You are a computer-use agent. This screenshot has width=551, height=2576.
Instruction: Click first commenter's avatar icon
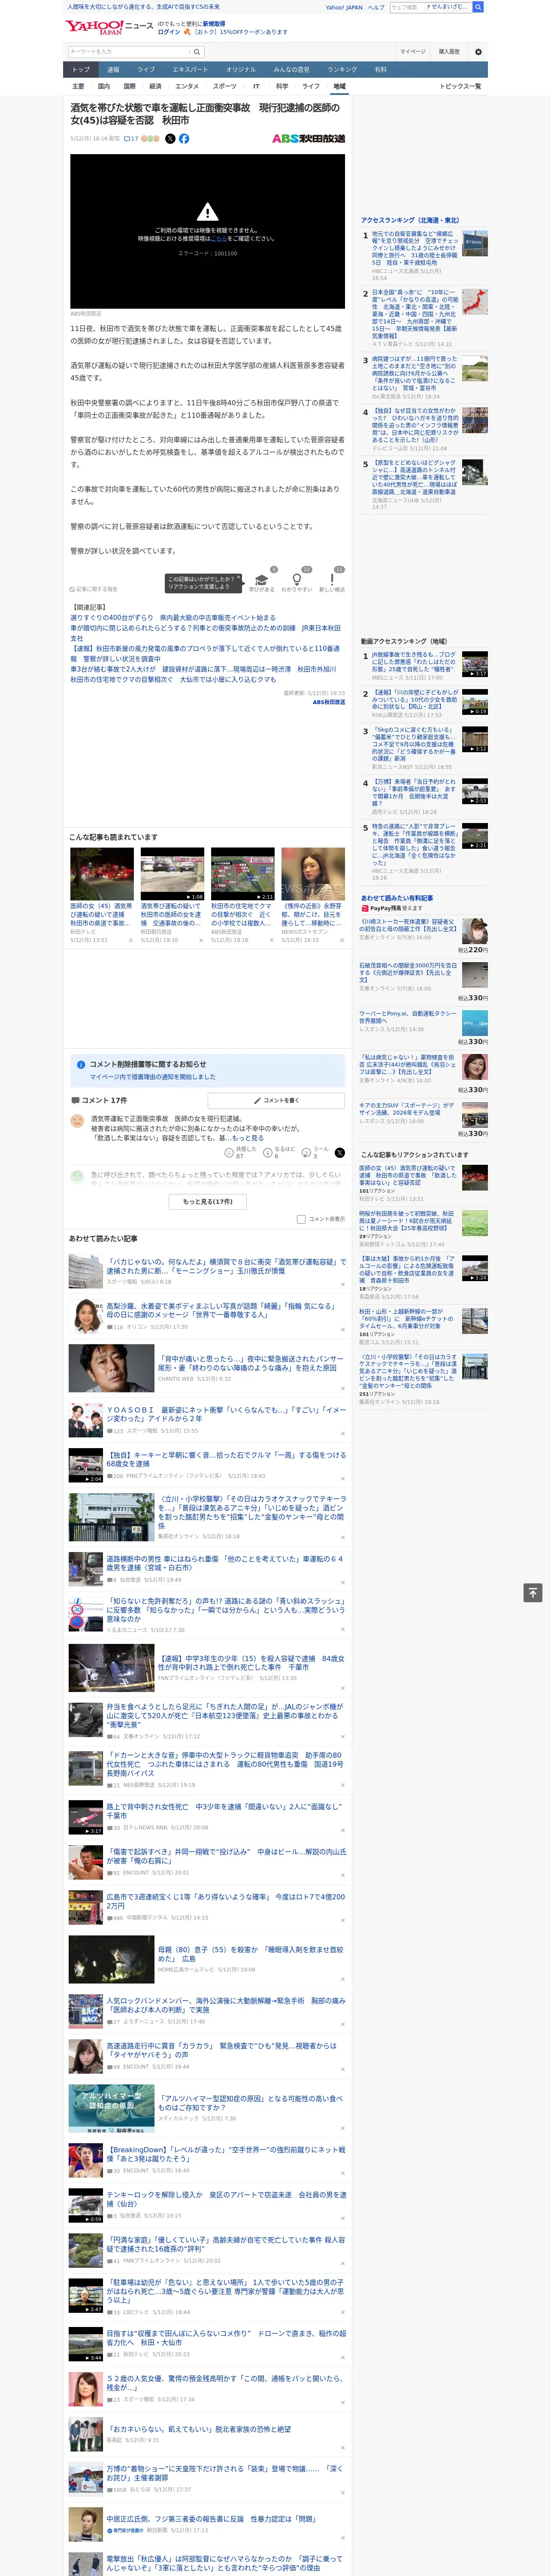tap(77, 1121)
